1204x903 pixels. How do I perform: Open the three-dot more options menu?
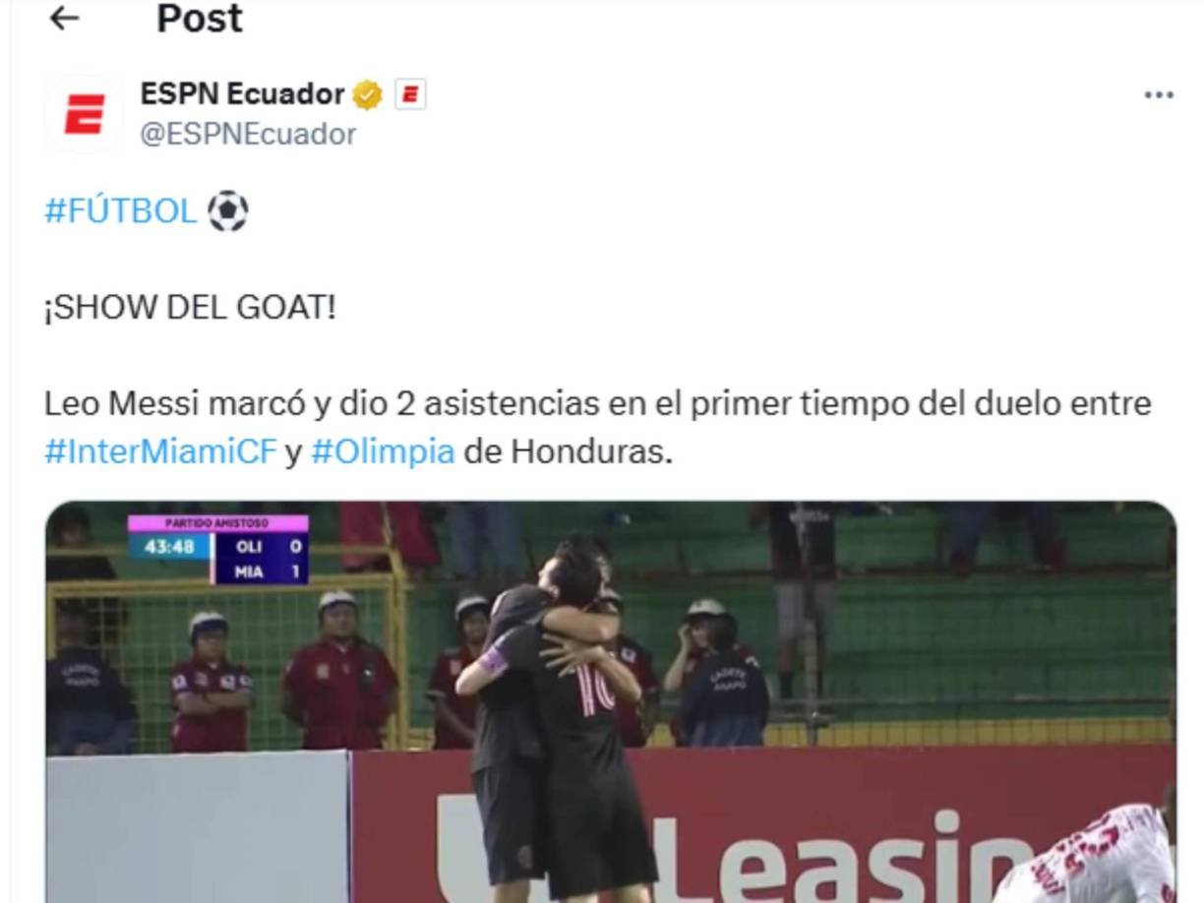tap(1159, 95)
